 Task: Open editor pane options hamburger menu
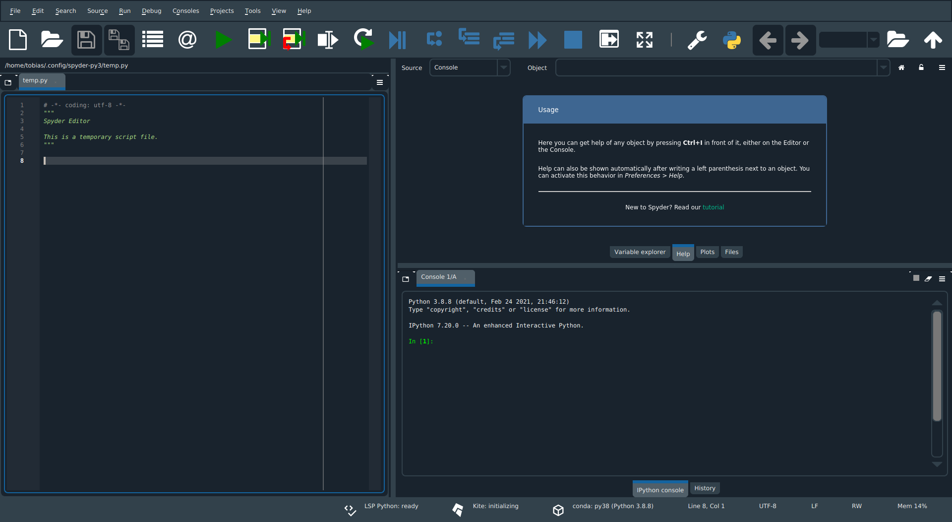(380, 82)
